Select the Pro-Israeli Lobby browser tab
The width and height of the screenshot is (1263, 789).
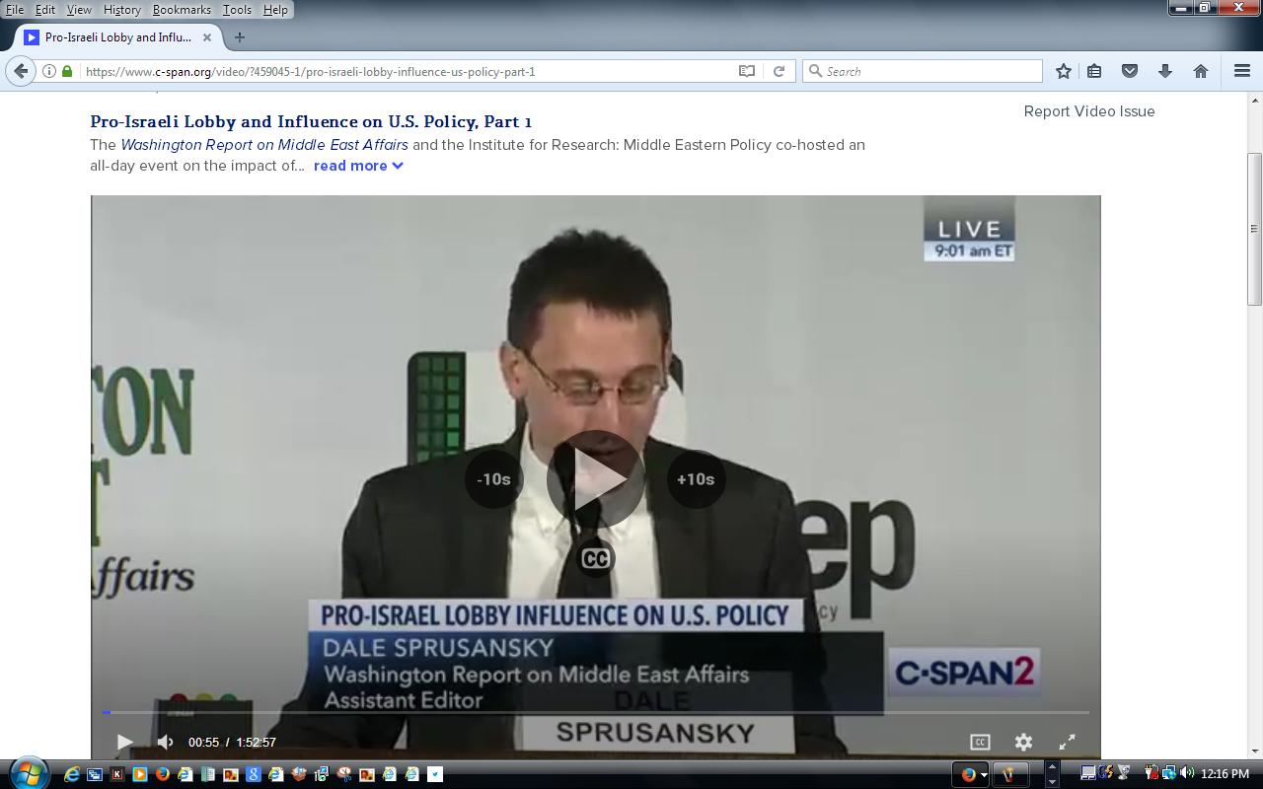point(118,37)
